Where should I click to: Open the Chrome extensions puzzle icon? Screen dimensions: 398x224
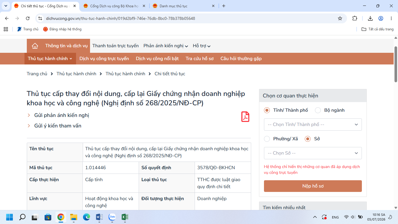coord(355,18)
